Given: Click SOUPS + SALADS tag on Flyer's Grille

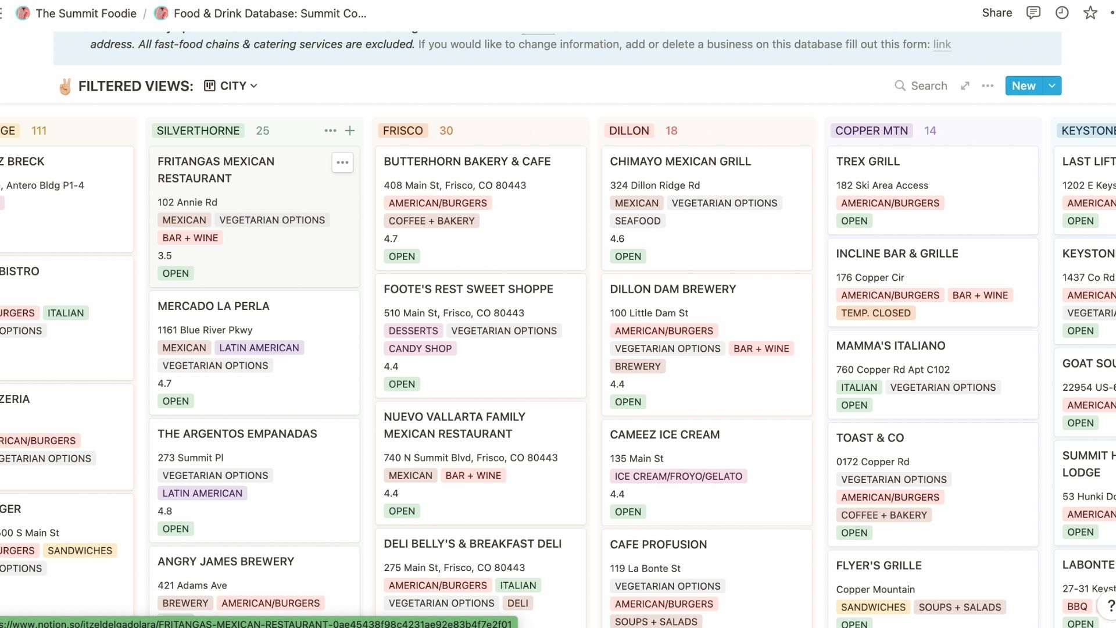Looking at the screenshot, I should pos(960,607).
